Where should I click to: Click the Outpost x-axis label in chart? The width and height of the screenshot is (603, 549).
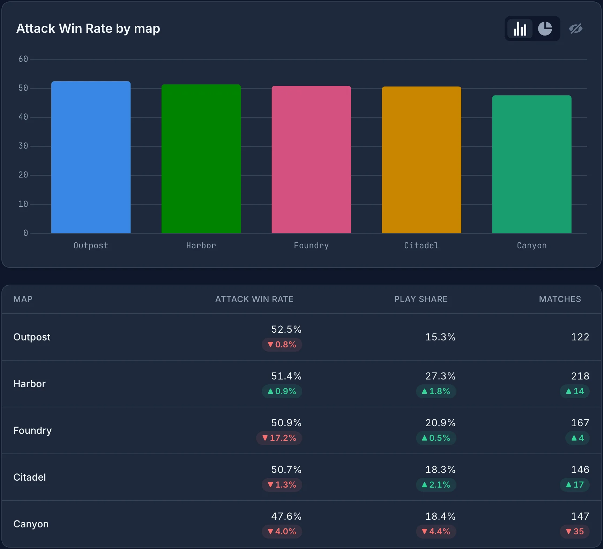click(x=91, y=246)
